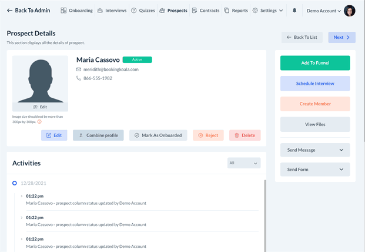The height and width of the screenshot is (252, 365).
Task: Open the Interviews menu item
Action: coord(112,11)
